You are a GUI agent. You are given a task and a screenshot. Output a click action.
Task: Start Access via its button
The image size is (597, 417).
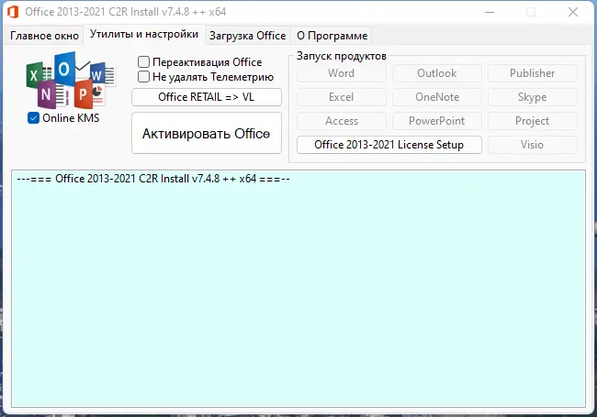coord(342,121)
